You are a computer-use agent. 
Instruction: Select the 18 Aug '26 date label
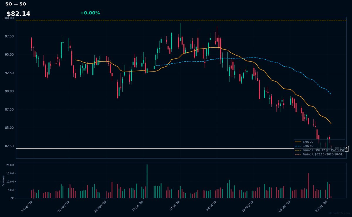click(247, 206)
